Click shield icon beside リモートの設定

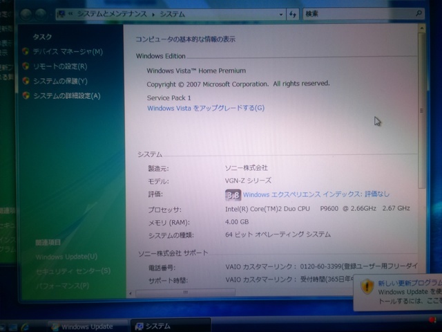pyautogui.click(x=26, y=66)
